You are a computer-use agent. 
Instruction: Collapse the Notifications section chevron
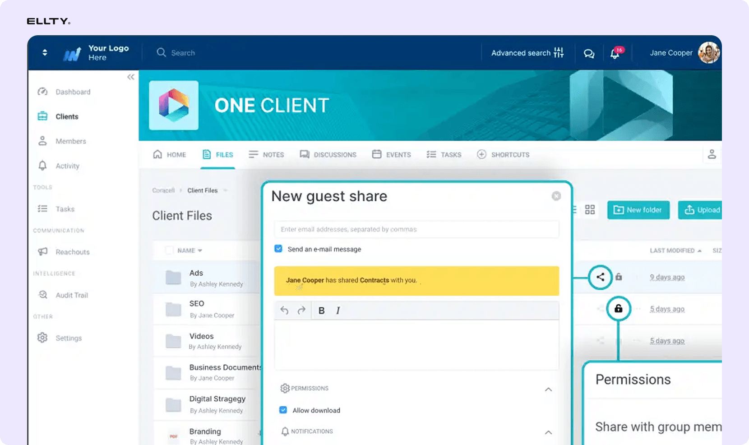pyautogui.click(x=548, y=432)
